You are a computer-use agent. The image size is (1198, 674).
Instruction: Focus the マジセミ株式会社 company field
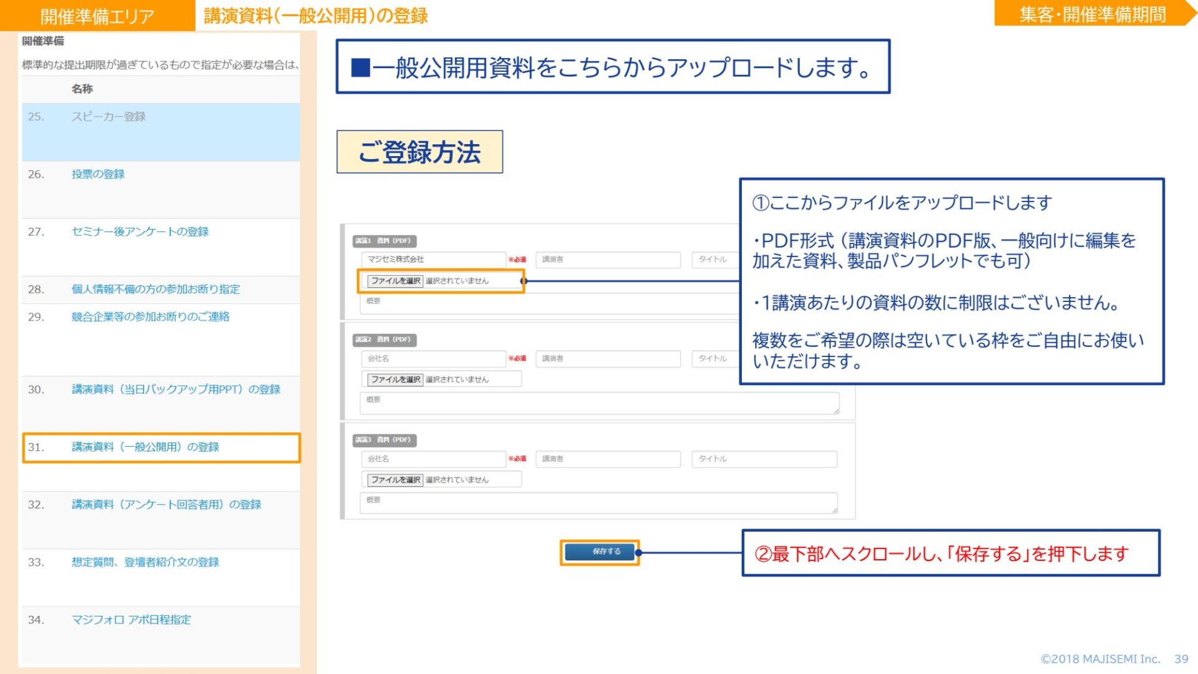tap(433, 259)
